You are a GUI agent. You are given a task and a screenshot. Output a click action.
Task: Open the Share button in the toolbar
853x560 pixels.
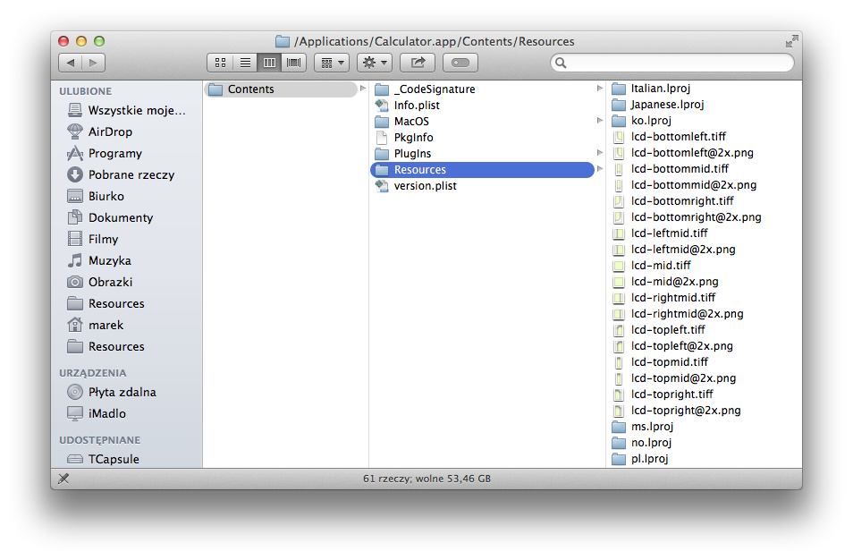(417, 63)
